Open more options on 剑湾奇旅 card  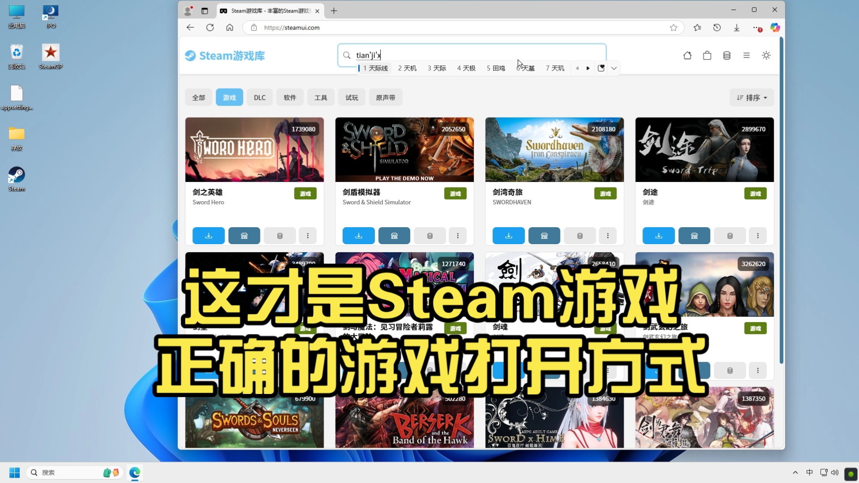pos(608,236)
